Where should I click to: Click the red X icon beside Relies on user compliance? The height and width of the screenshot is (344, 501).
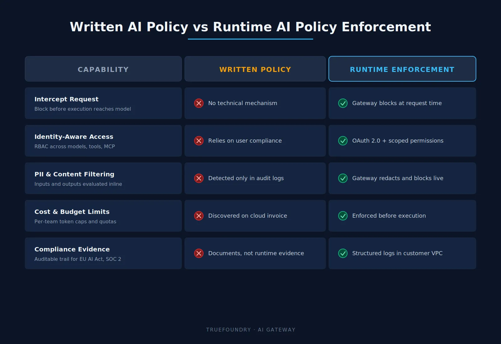pos(199,141)
